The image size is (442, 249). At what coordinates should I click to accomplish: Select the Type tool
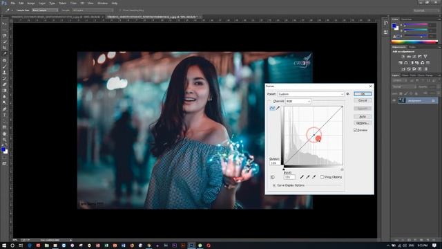4,115
